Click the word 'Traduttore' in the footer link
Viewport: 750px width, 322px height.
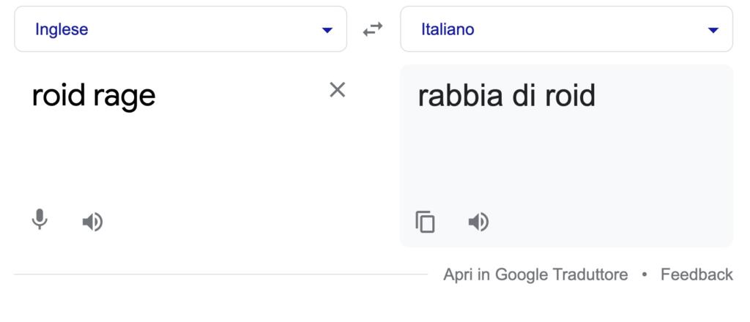[x=590, y=274]
